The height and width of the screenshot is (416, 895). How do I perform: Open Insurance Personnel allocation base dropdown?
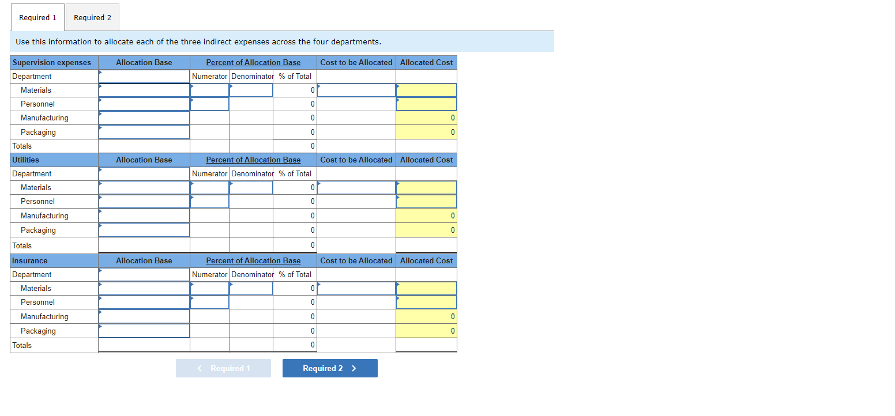[144, 302]
